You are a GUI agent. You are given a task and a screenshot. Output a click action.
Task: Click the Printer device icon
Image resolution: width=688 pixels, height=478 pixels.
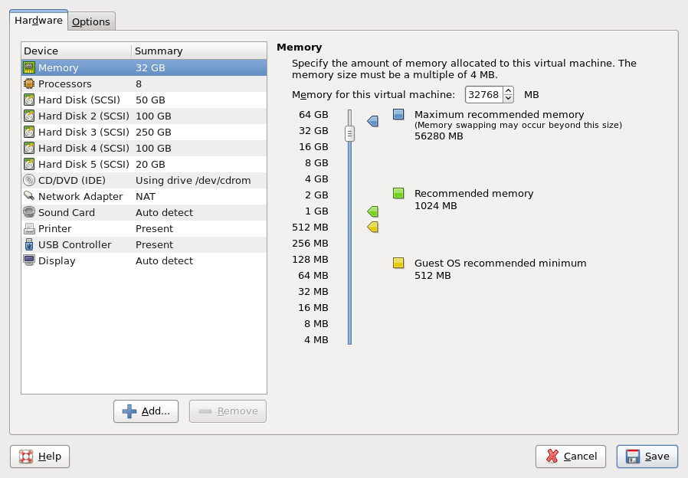coord(31,228)
